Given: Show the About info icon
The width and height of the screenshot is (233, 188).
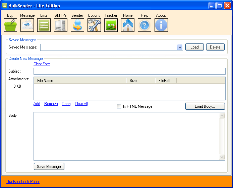Looking at the screenshot, I should point(161,25).
